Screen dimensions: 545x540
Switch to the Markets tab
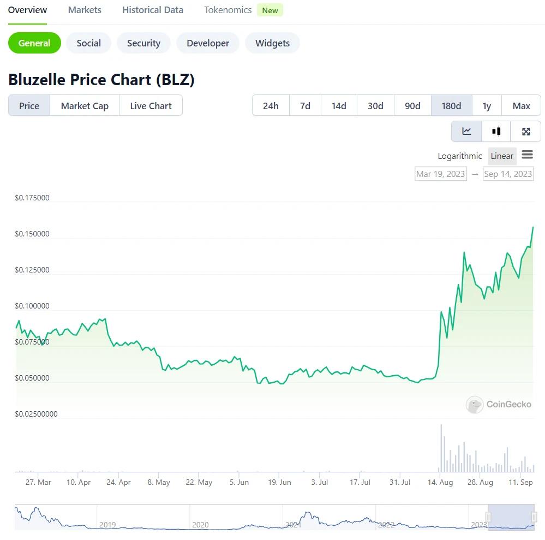click(x=85, y=9)
